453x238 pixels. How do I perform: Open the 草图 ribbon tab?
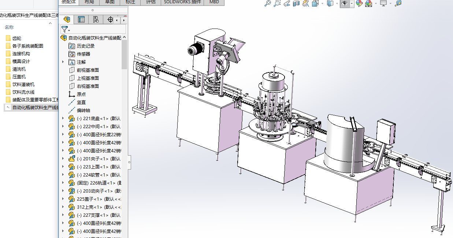[x=109, y=2]
